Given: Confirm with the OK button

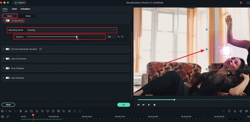Looking at the screenshot, I should pos(123,105).
